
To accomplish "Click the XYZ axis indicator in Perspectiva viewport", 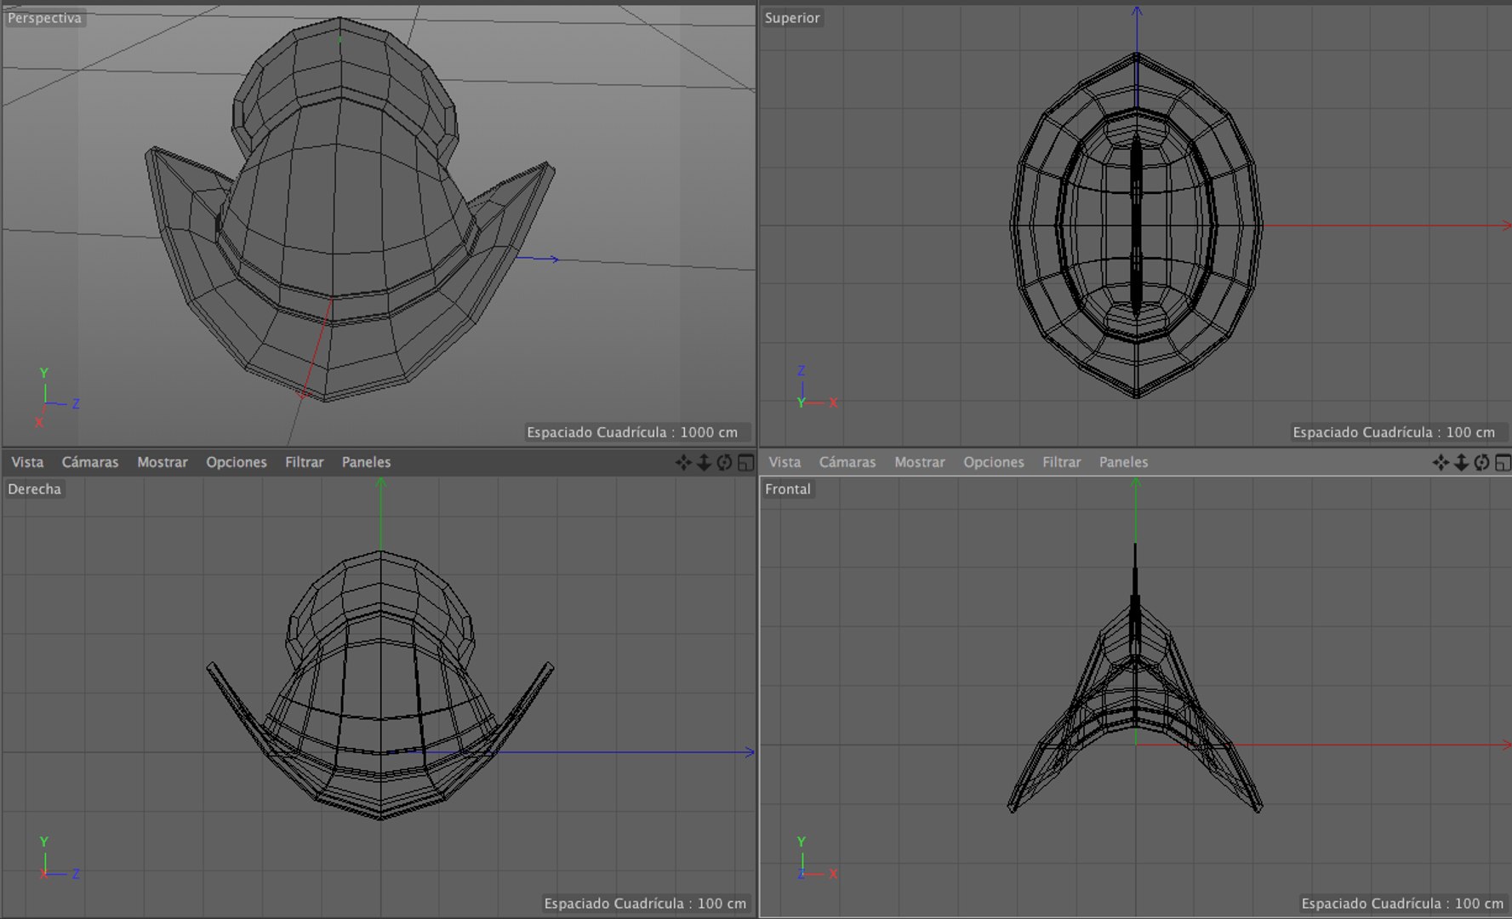I will coord(57,397).
